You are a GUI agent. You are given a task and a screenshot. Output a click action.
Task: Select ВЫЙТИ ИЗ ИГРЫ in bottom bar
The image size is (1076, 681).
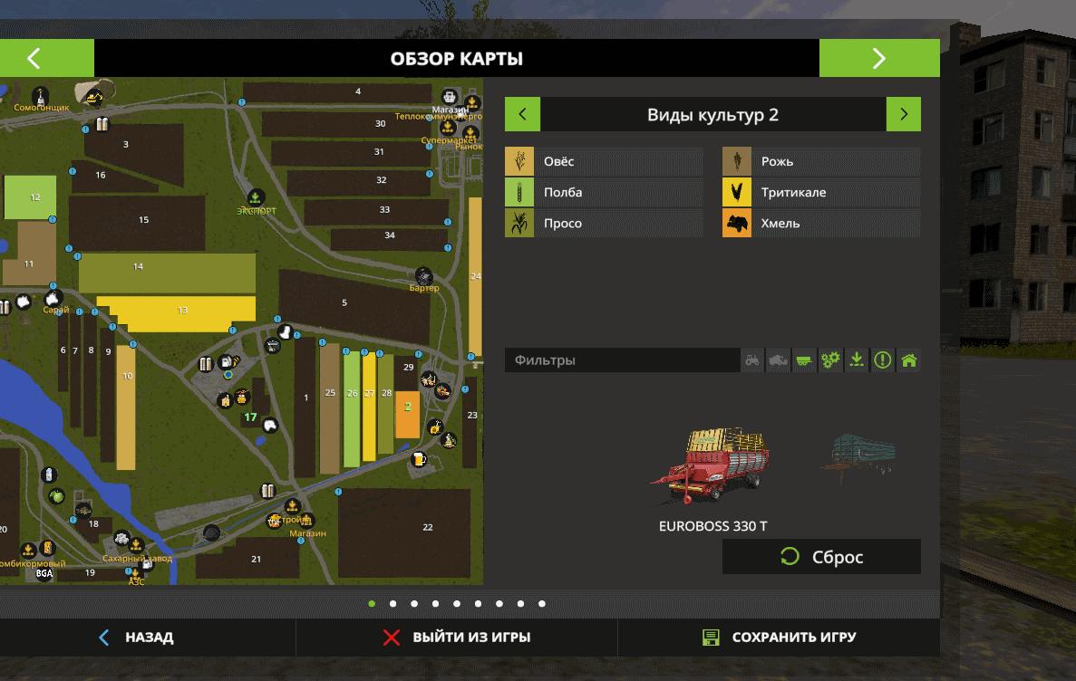point(457,638)
